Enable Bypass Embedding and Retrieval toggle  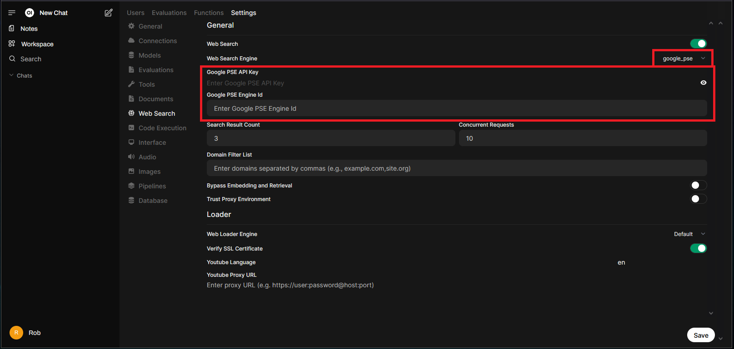[699, 185]
